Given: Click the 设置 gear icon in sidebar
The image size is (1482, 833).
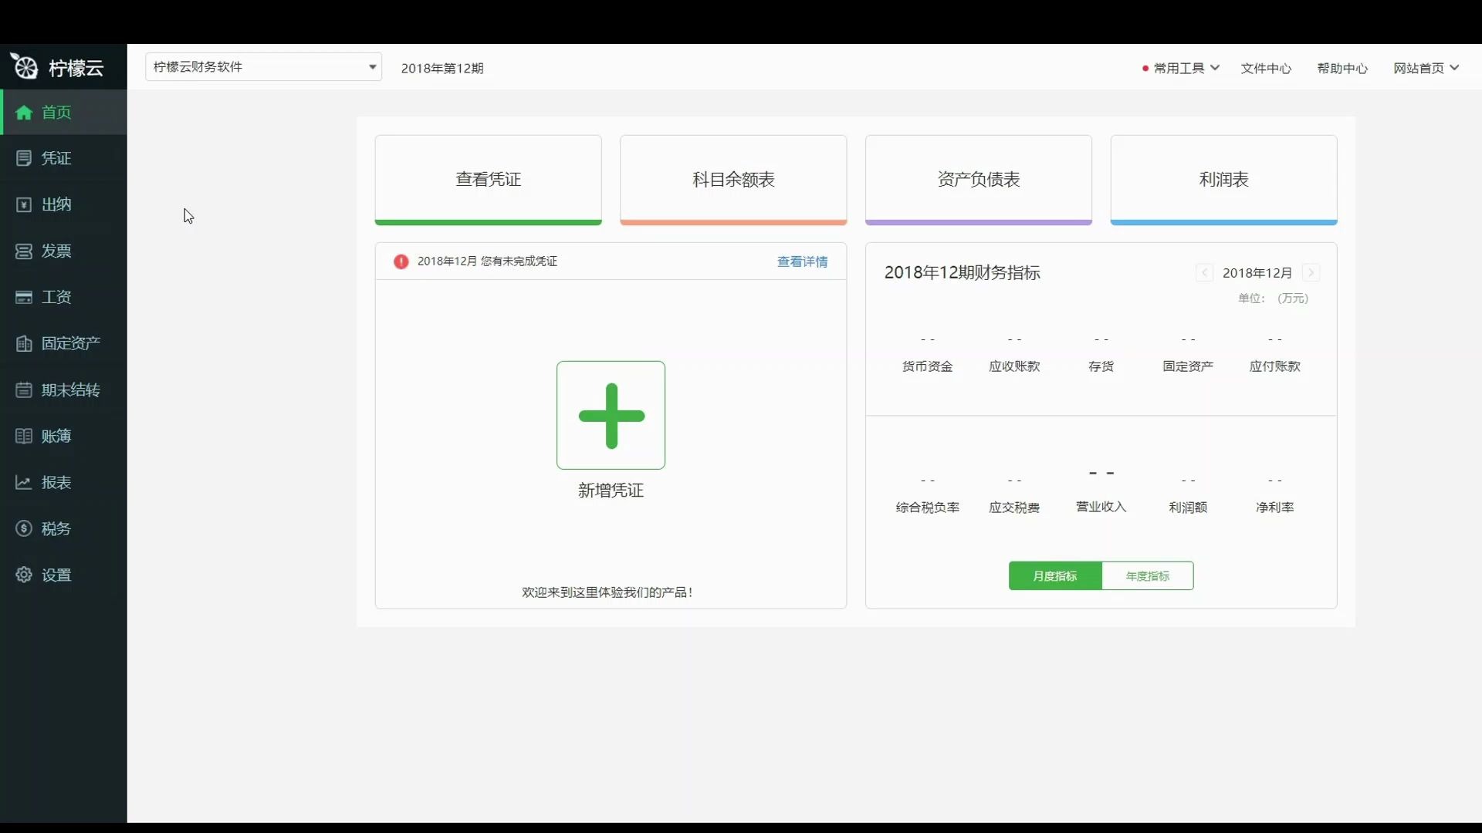Looking at the screenshot, I should click(24, 575).
